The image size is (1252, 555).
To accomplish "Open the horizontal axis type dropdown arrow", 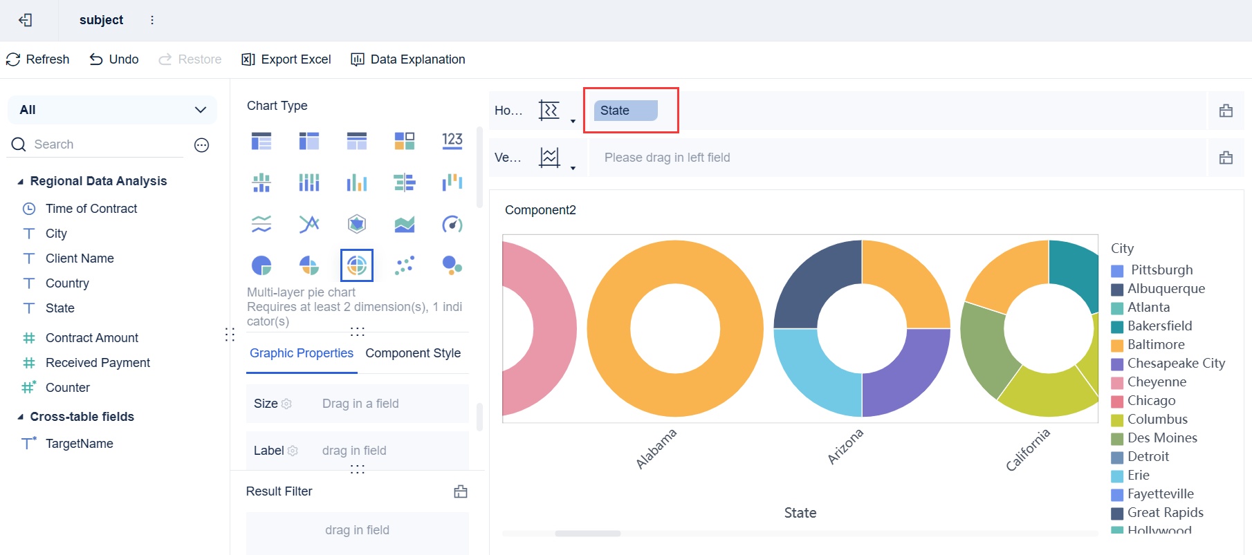I will [x=573, y=122].
